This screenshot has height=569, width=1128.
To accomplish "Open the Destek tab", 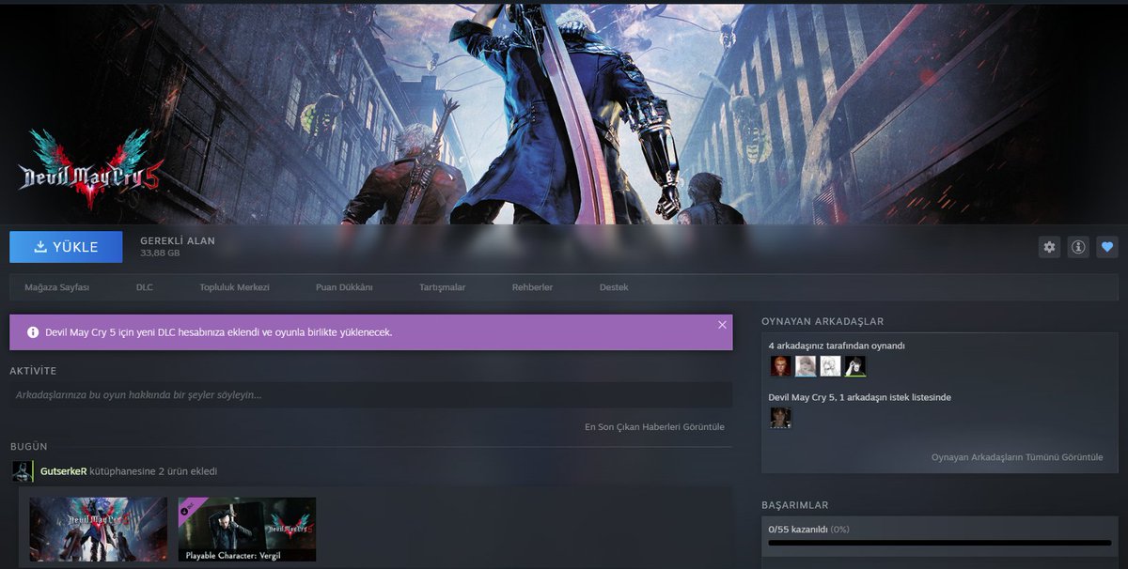I will click(x=614, y=287).
